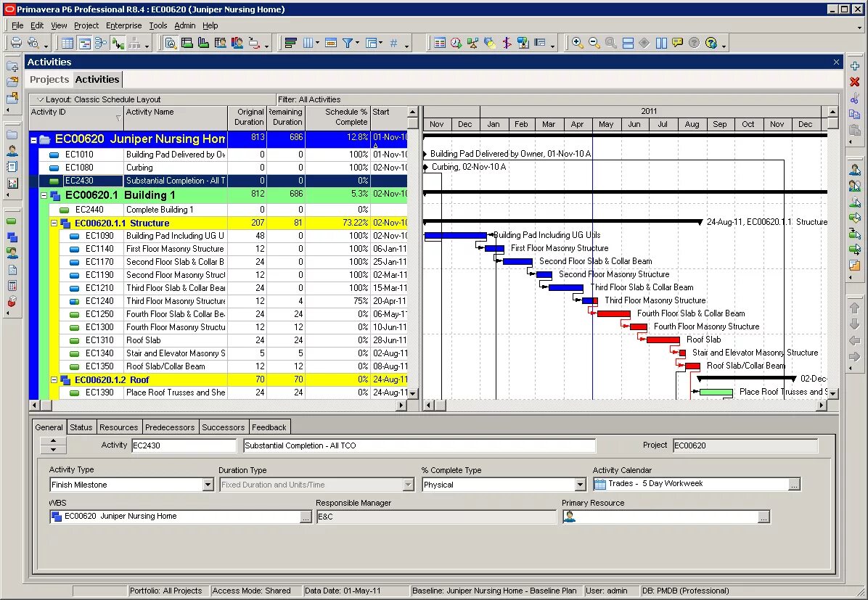Click the activity name field Substantial Completion - All TCO
The height and width of the screenshot is (600, 868).
pyautogui.click(x=419, y=445)
